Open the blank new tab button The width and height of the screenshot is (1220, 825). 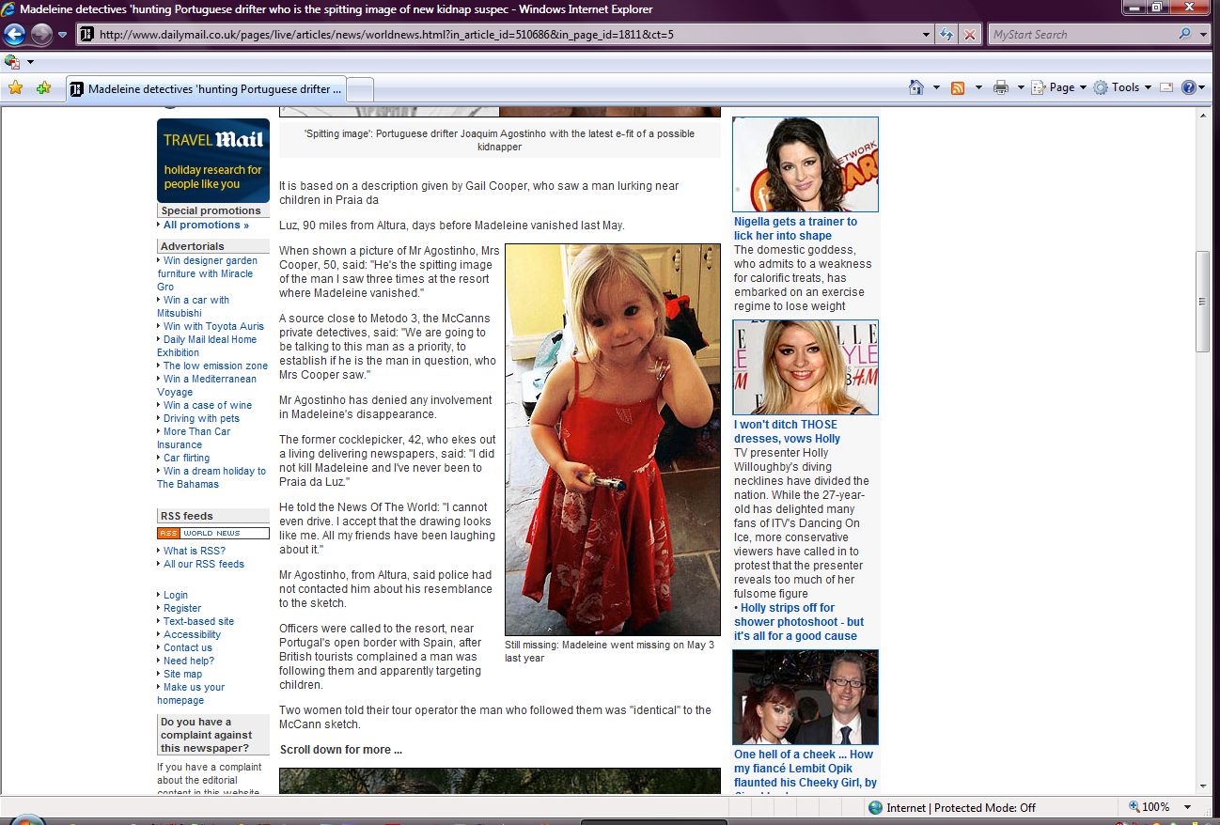click(x=361, y=89)
